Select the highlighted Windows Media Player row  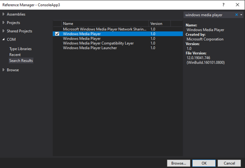pyautogui.click(x=118, y=34)
